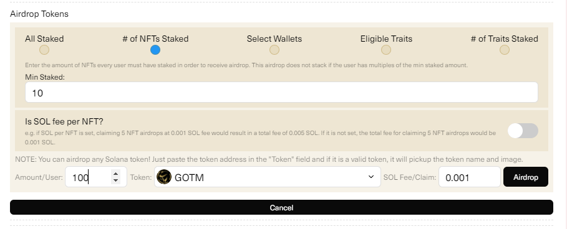This screenshot has height=229, width=567.
Task: Decrease Amount/User with the down arrow
Action: point(116,180)
